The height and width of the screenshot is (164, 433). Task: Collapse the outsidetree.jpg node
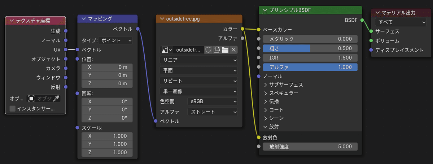pos(162,19)
